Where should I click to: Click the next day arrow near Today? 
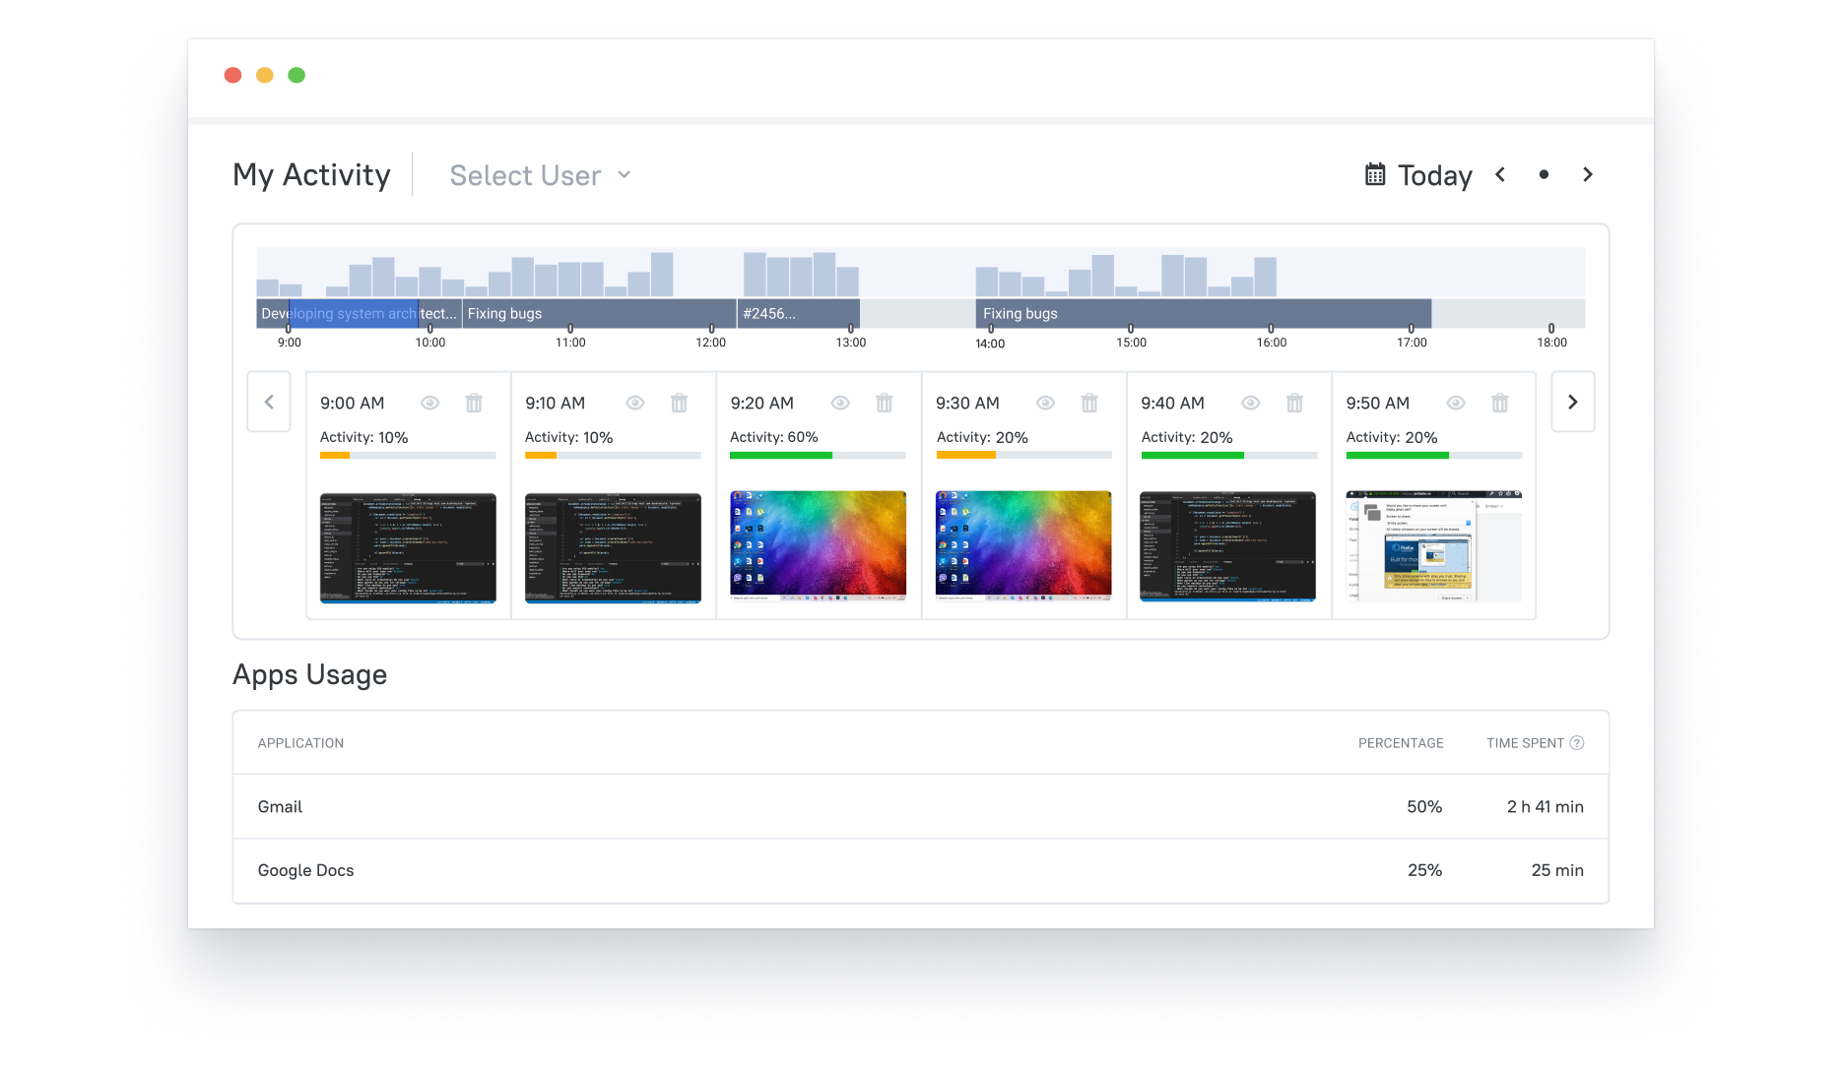click(1588, 174)
